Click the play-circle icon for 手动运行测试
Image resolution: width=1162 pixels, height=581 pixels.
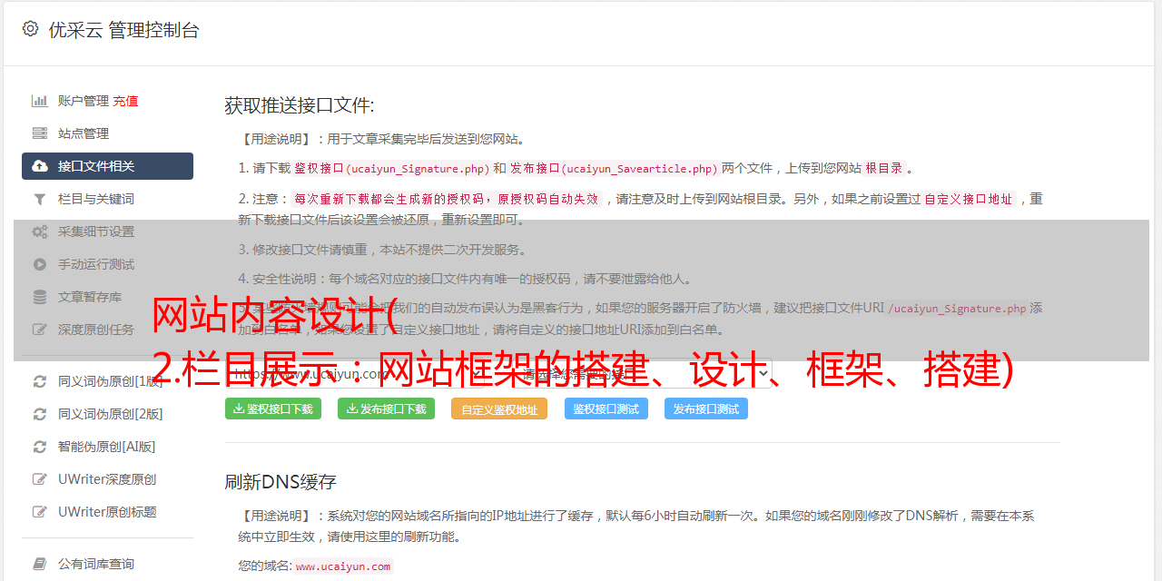coord(40,264)
